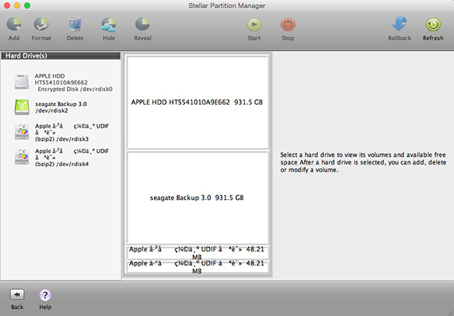Click the Apple UDIF /dev/rdisk3 entry text
Image resolution: width=454 pixels, height=316 pixels.
pyautogui.click(x=72, y=132)
